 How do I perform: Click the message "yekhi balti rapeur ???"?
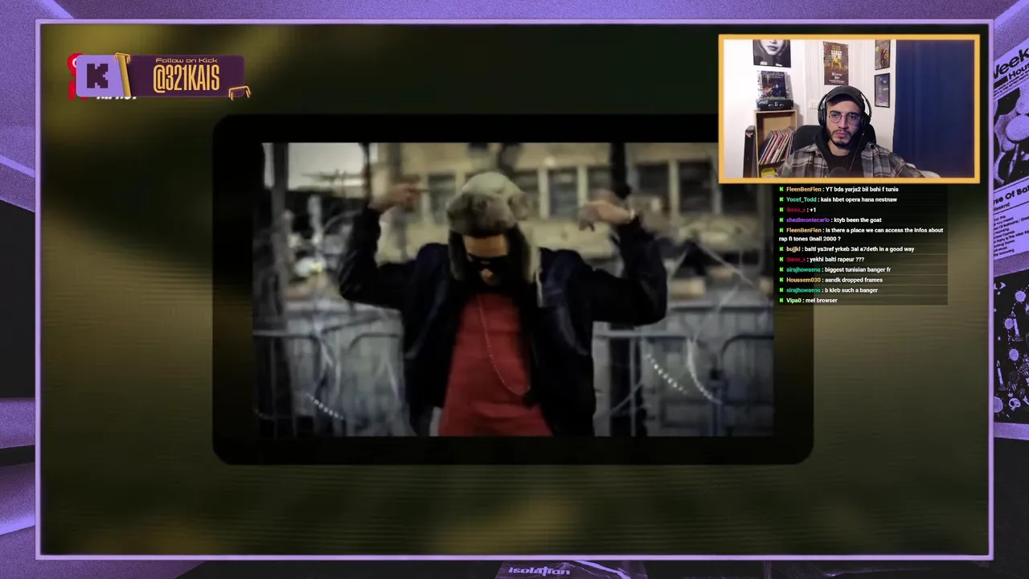[837, 259]
